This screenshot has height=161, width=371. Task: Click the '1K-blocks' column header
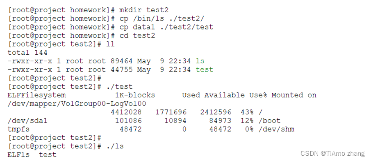click(x=135, y=95)
